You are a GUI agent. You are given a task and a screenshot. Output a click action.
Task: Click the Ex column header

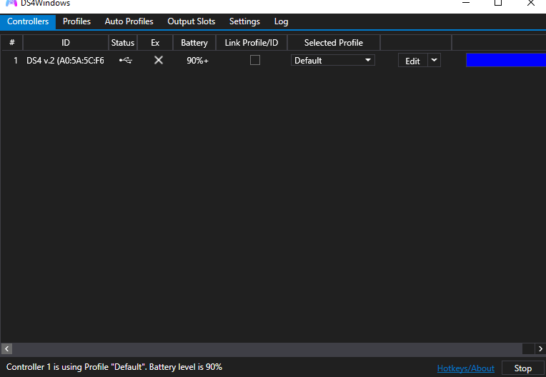point(155,43)
